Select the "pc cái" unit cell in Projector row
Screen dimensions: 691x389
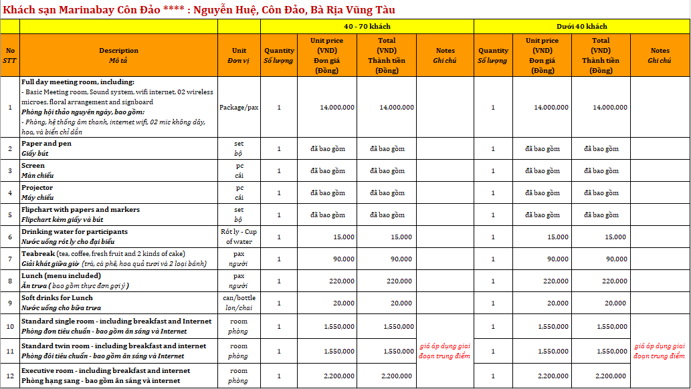239,192
